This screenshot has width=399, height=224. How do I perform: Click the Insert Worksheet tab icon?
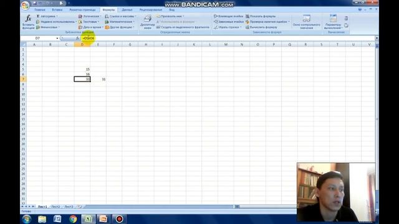click(80, 207)
